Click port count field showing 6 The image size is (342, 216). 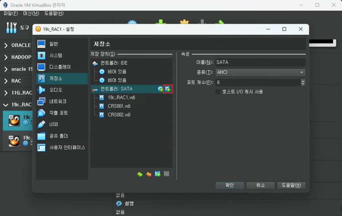click(258, 82)
